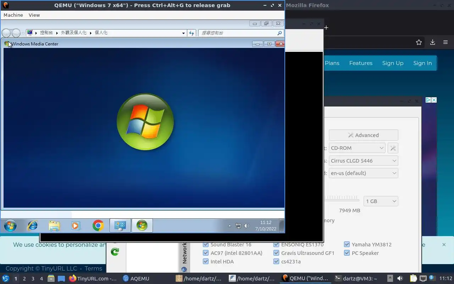The image size is (454, 284).
Task: Refresh the Control Panel address bar
Action: coord(192,33)
